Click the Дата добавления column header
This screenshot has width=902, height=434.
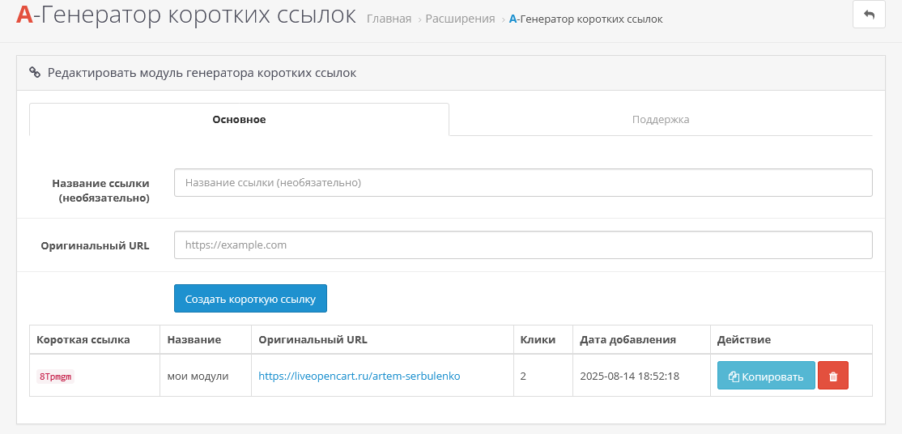pos(628,339)
